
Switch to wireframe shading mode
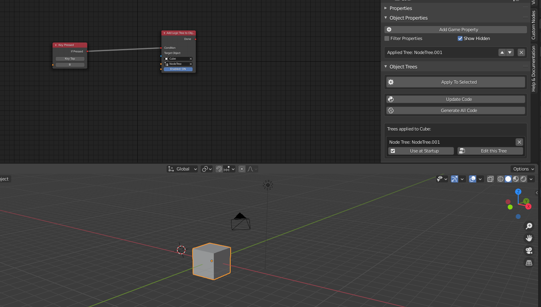point(501,179)
